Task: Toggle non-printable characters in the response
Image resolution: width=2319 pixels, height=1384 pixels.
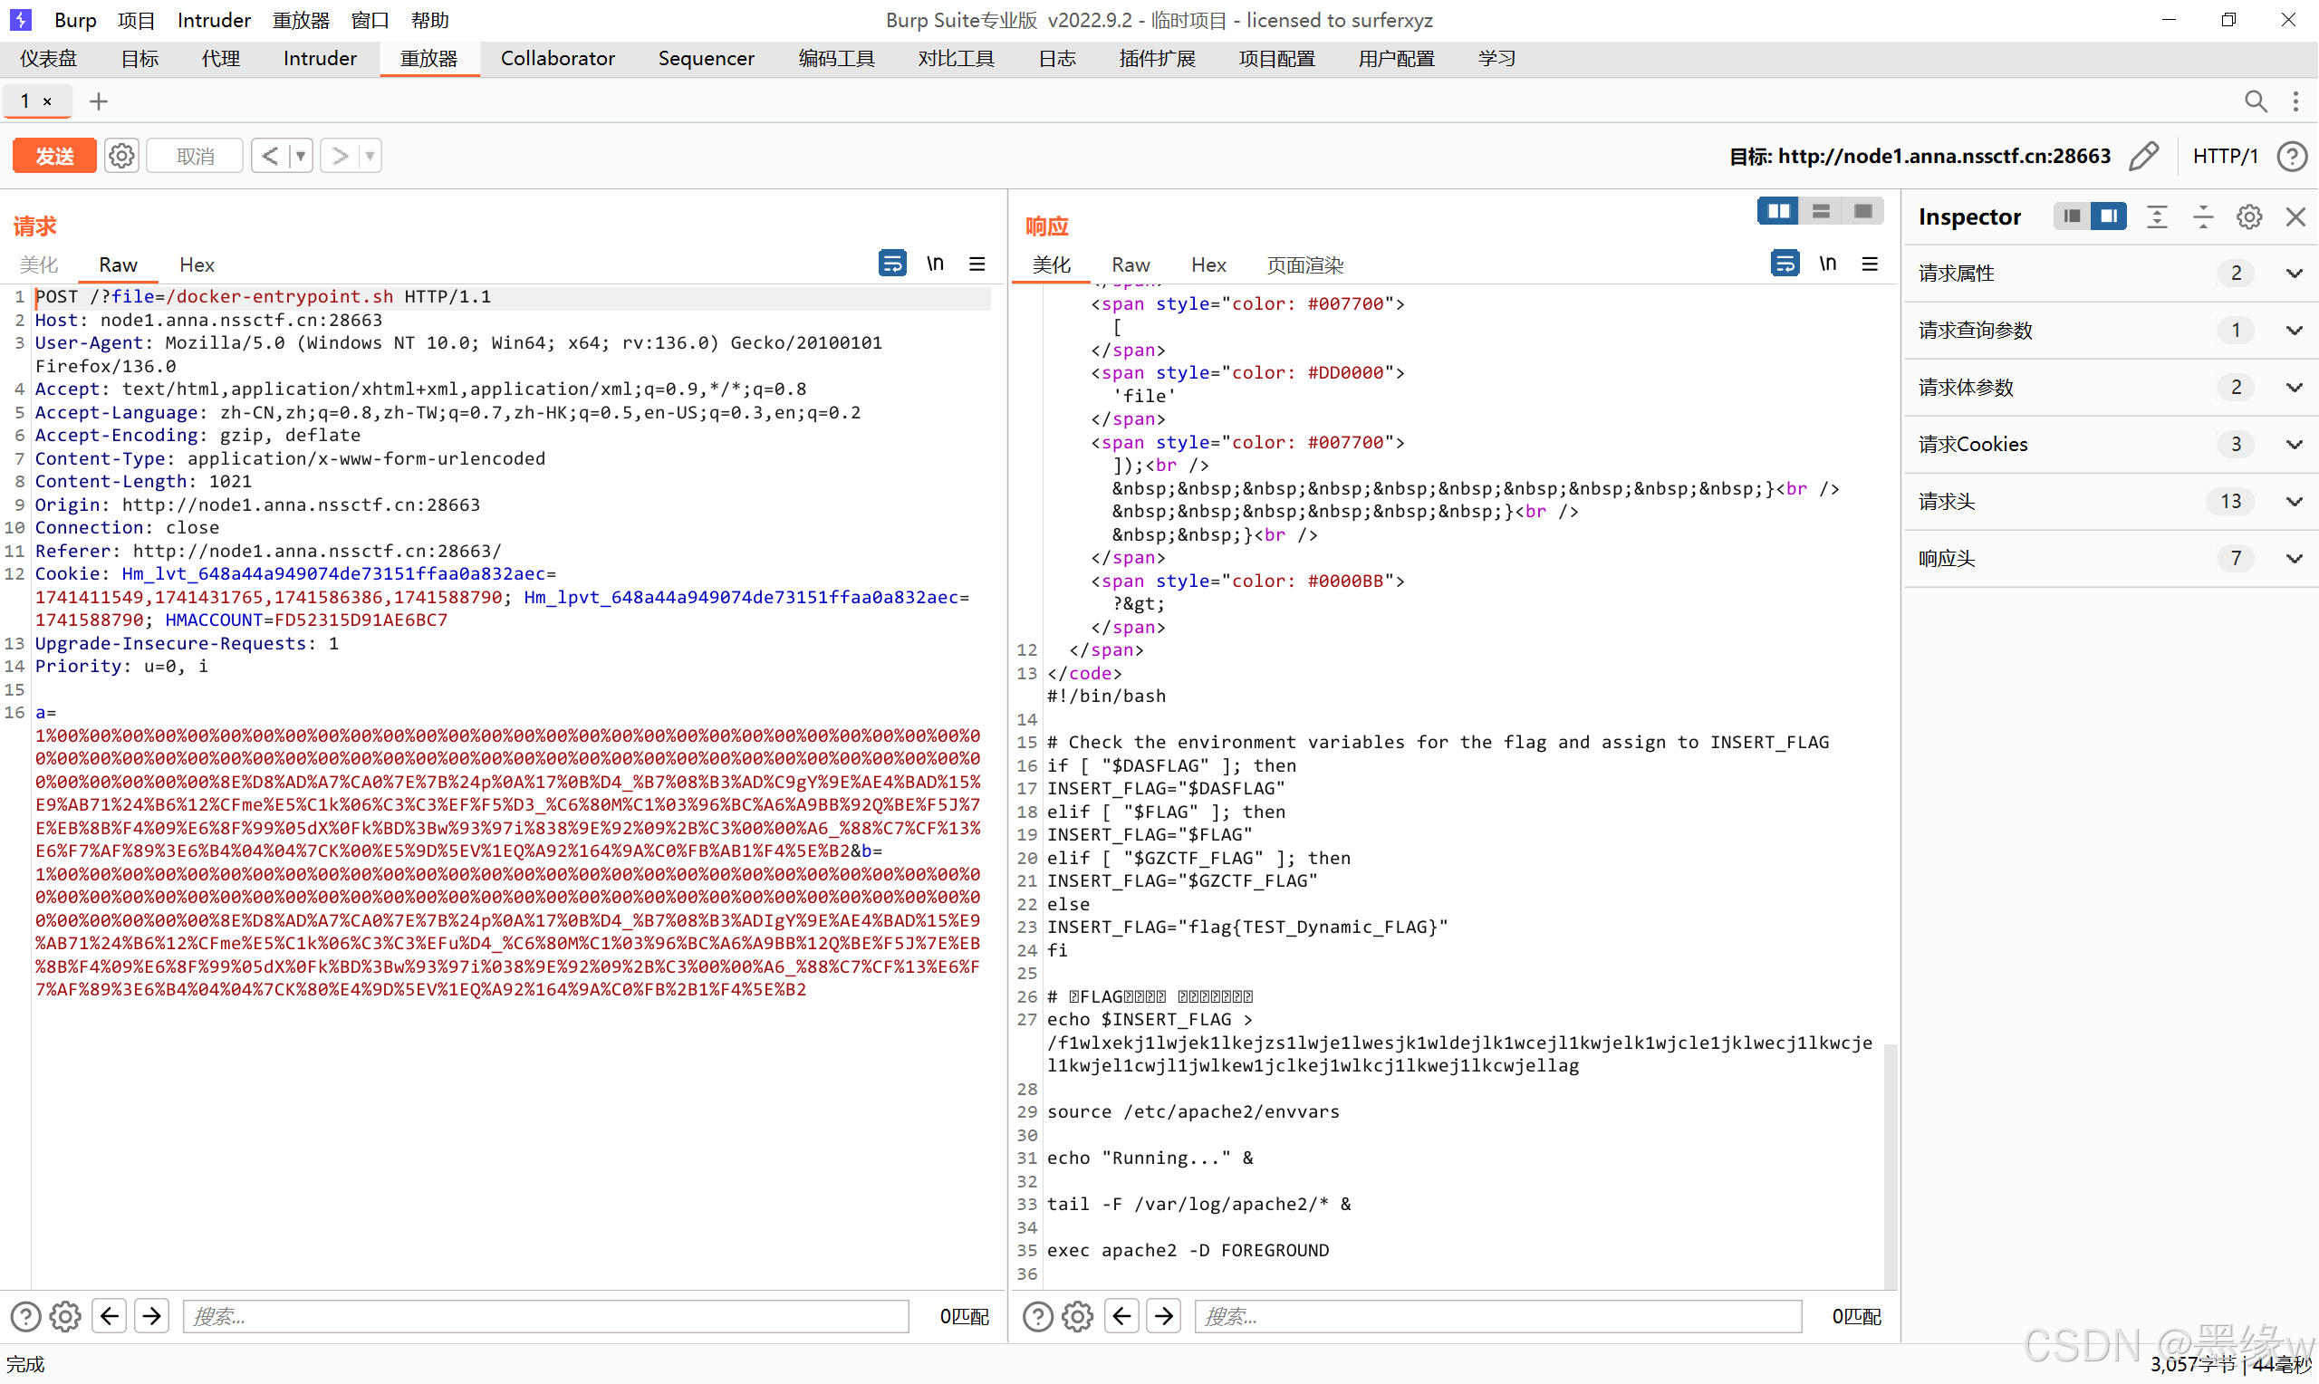Action: (1828, 264)
